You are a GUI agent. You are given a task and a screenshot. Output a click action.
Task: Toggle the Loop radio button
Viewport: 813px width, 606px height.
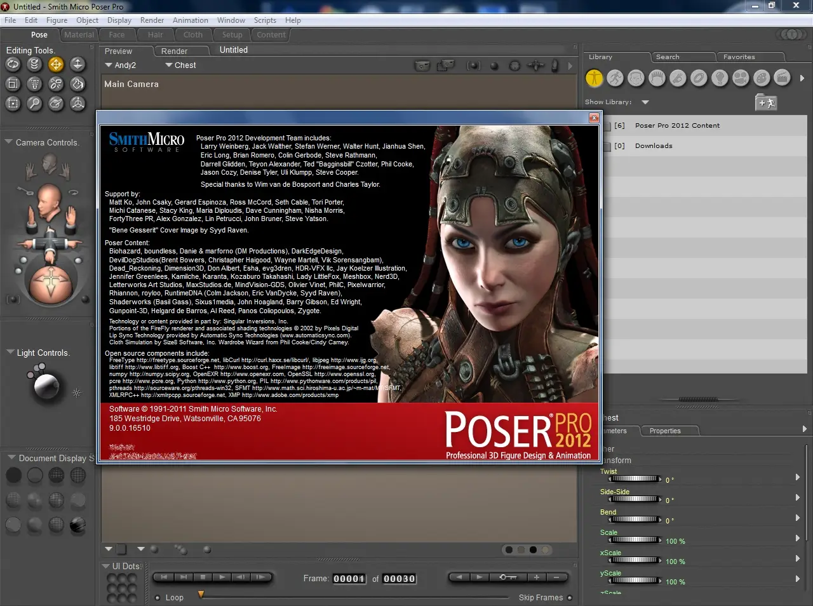(x=158, y=598)
